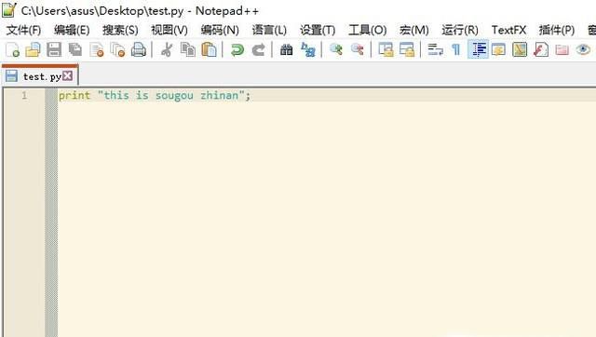596x337 pixels.
Task: Open the 语言(L) menu
Action: point(269,30)
